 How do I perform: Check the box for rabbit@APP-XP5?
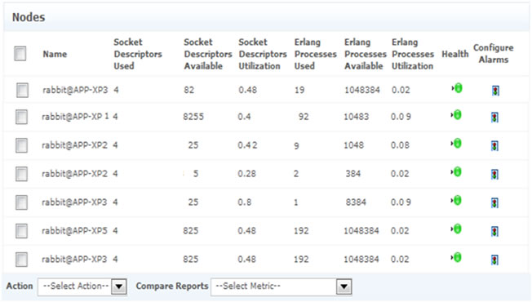coord(21,231)
